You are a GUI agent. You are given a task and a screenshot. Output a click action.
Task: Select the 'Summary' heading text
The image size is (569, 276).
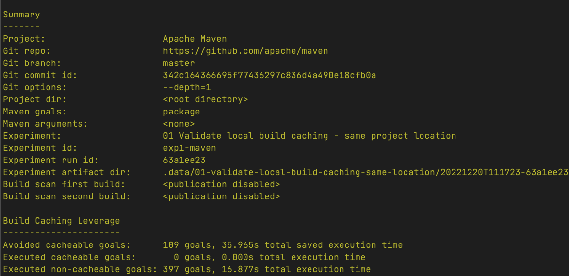pos(21,15)
